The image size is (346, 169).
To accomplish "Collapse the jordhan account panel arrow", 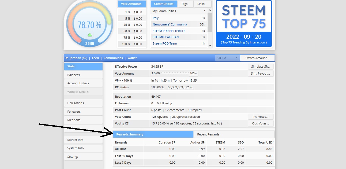I will [66, 58].
